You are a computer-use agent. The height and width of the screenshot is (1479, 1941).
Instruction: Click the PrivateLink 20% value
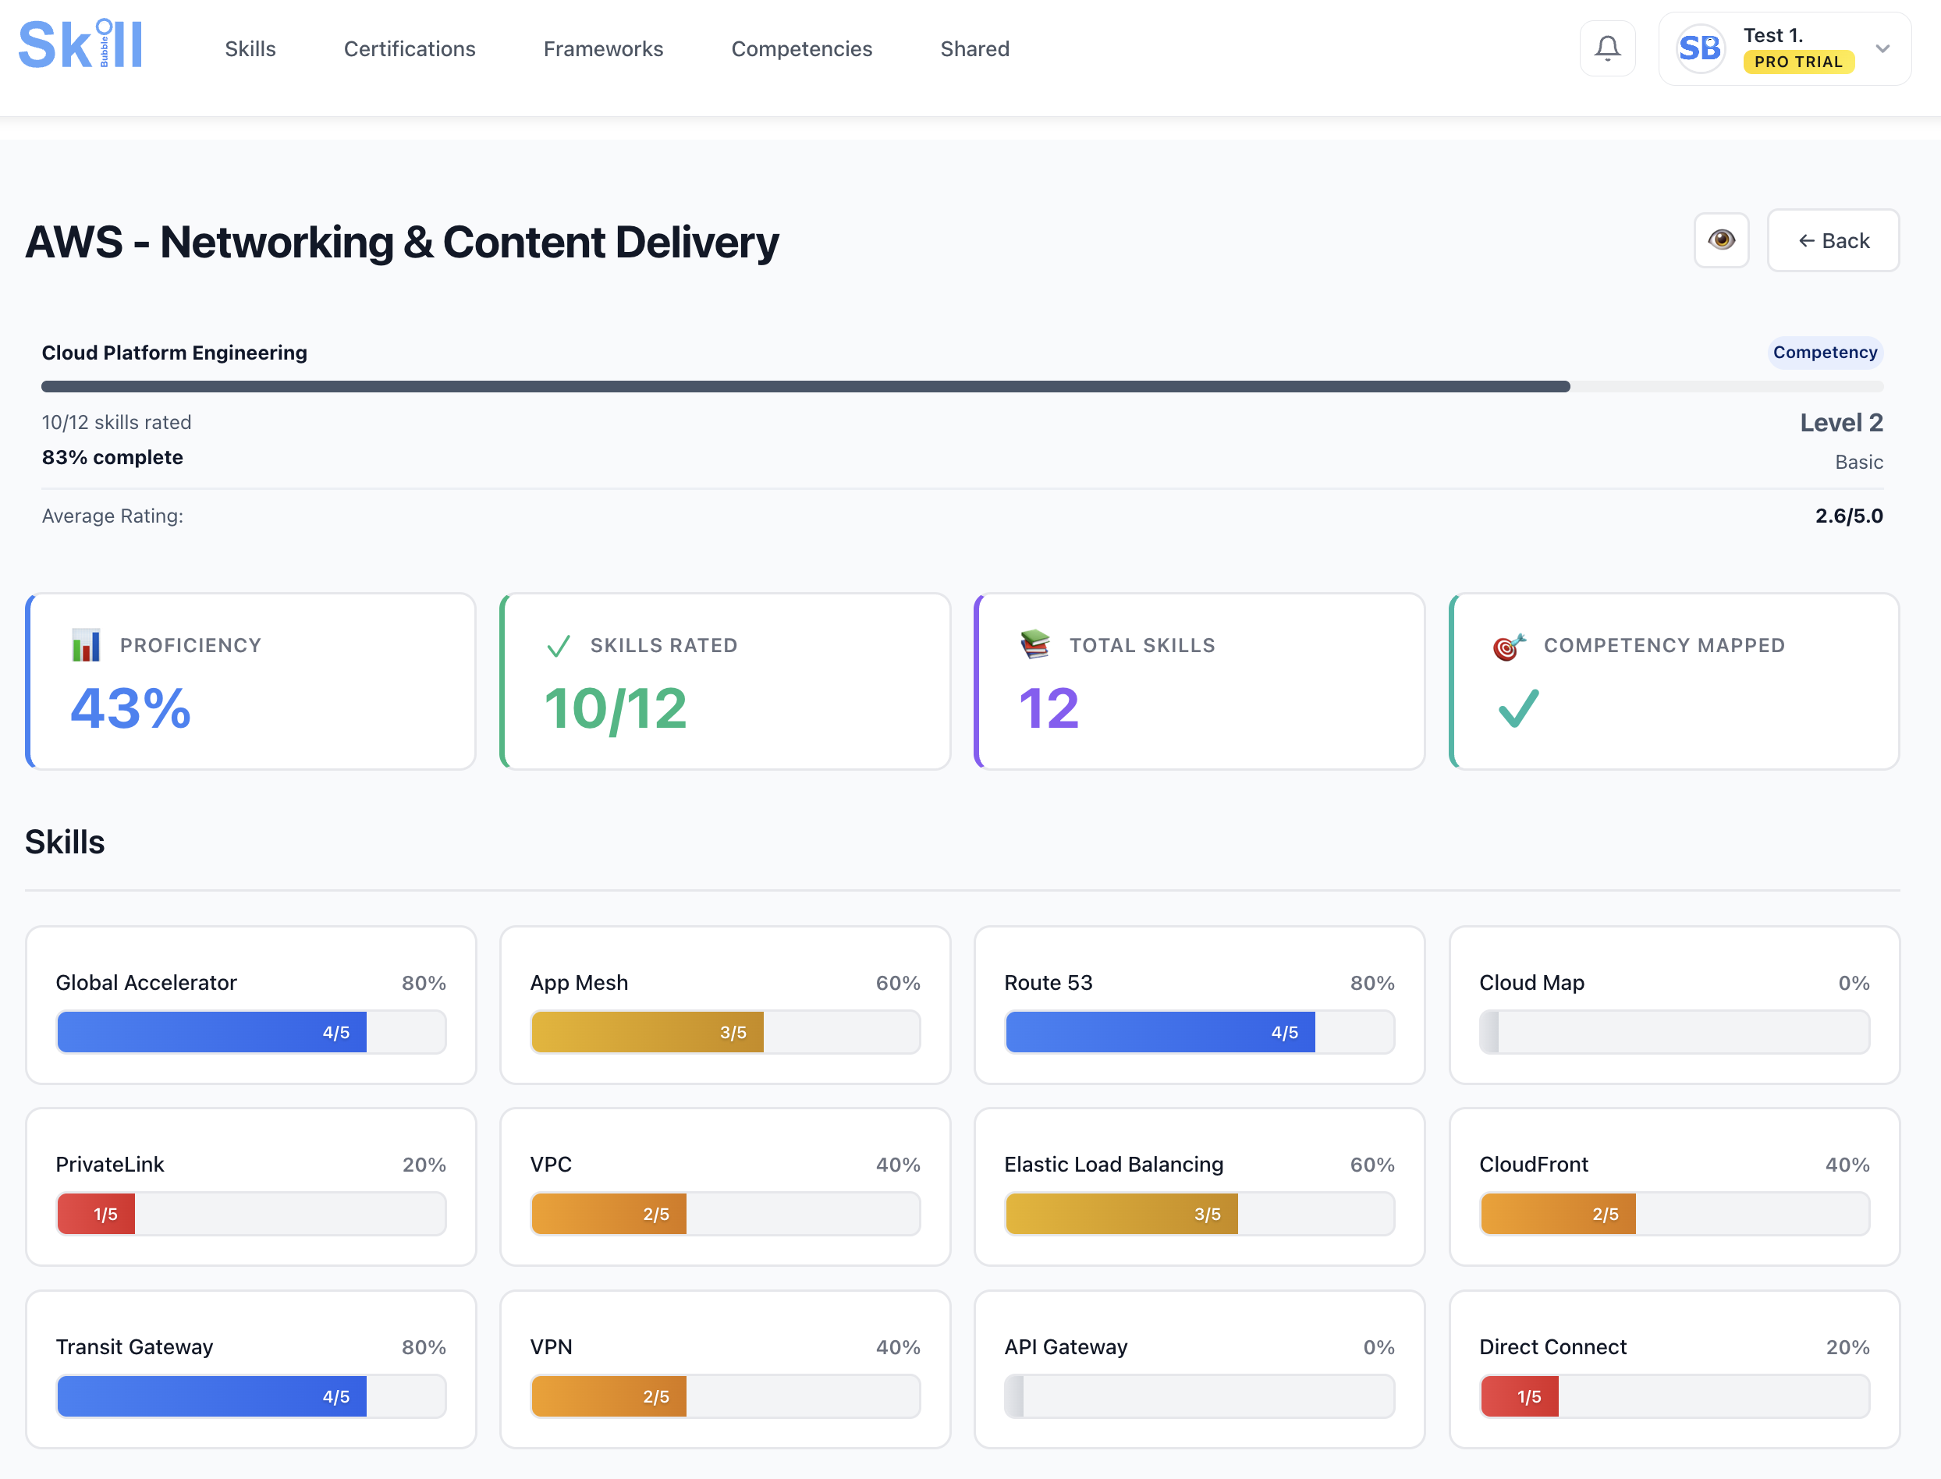click(424, 1165)
